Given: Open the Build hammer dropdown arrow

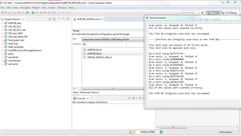Looking at the screenshot, I should point(23,12).
